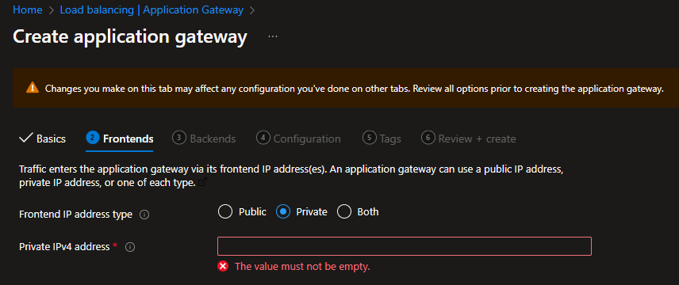Select the Both radio button
The image size is (679, 285).
coord(343,212)
